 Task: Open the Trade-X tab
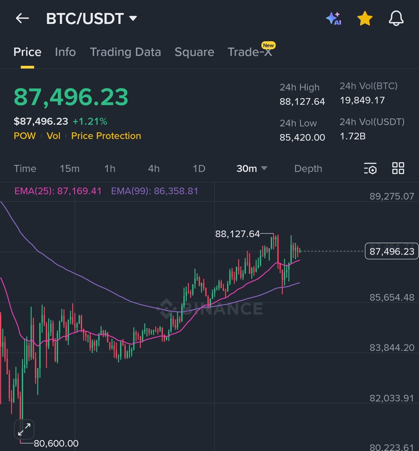[x=250, y=52]
